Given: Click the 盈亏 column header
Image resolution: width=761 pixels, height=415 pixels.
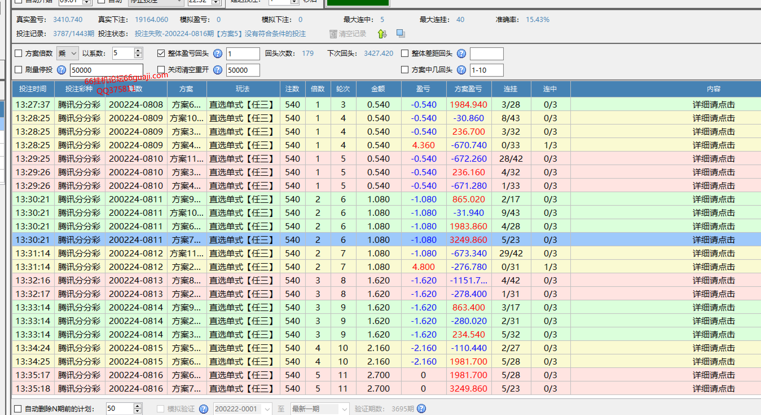Looking at the screenshot, I should (x=423, y=89).
